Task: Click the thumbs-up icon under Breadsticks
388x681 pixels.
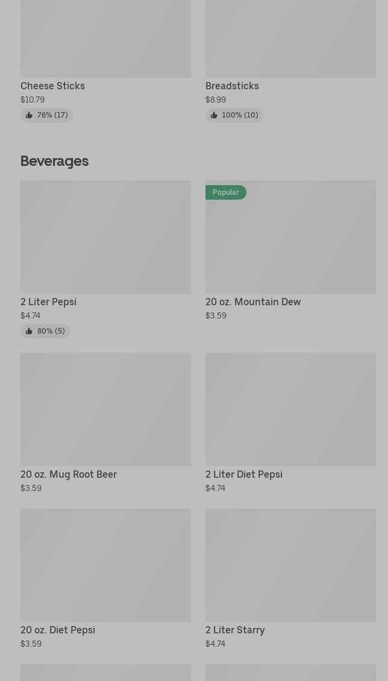Action: point(214,115)
